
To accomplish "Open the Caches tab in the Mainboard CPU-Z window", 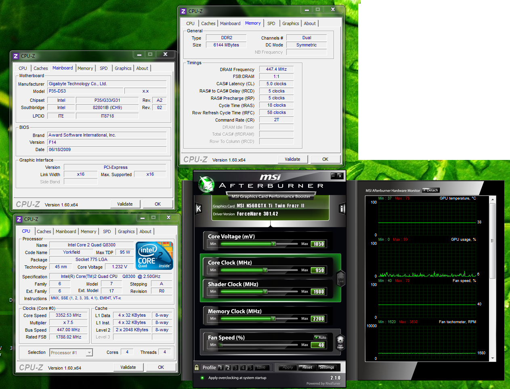I will tap(41, 68).
